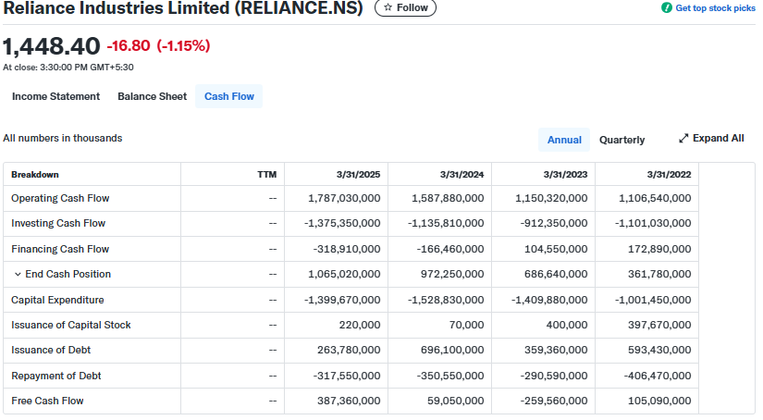Switch to the Income Statement tab
Screen dimensions: 763x420
tap(55, 96)
